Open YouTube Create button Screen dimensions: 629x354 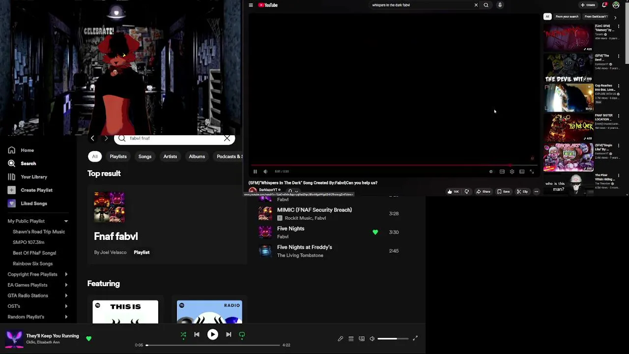click(588, 5)
